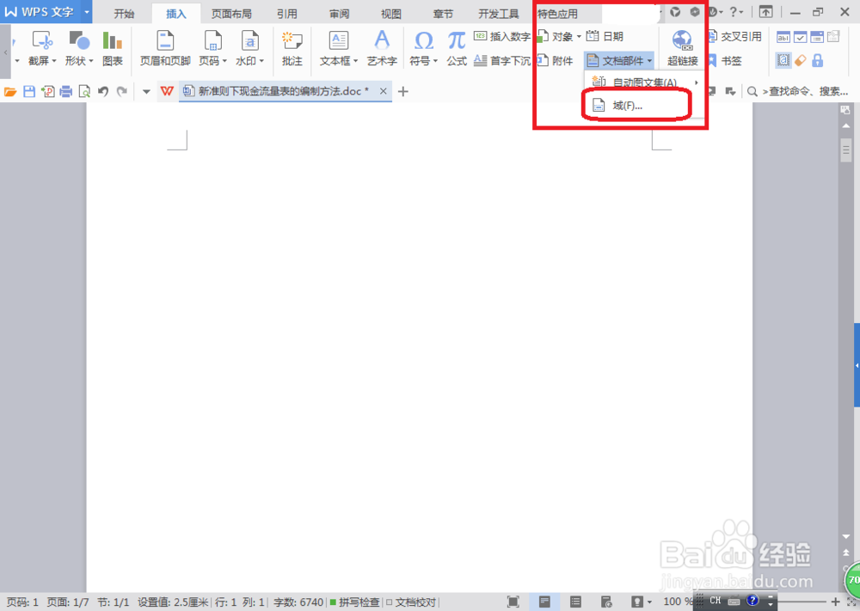
Task: Redo the last undone action
Action: click(x=122, y=91)
